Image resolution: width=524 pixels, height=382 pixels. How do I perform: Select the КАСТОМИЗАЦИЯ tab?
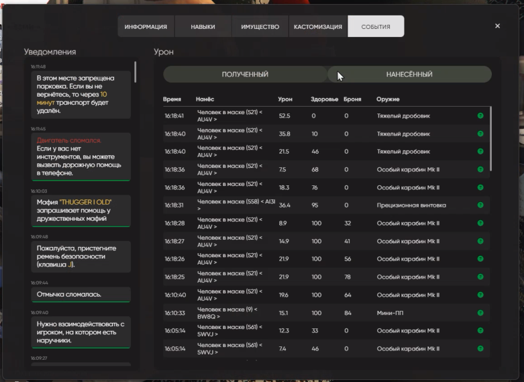pos(317,27)
